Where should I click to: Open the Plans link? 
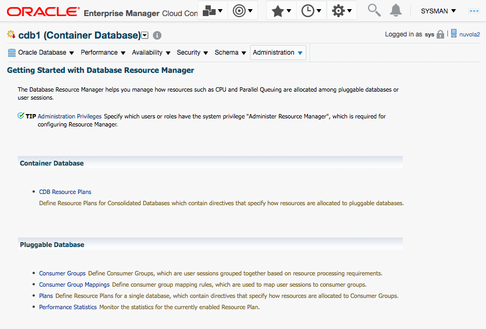pos(46,296)
